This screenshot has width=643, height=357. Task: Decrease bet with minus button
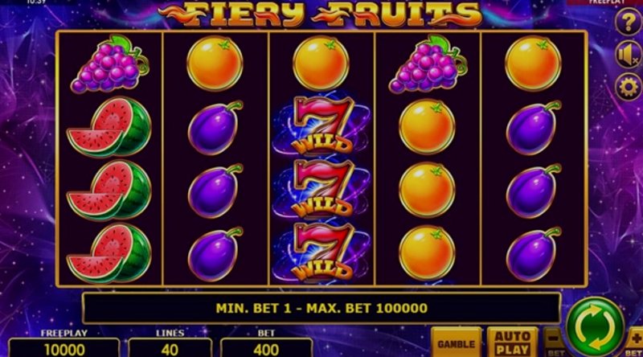555,343
